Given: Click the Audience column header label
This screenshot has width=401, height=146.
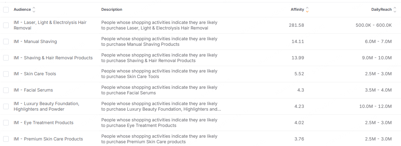Looking at the screenshot, I should click(22, 10).
